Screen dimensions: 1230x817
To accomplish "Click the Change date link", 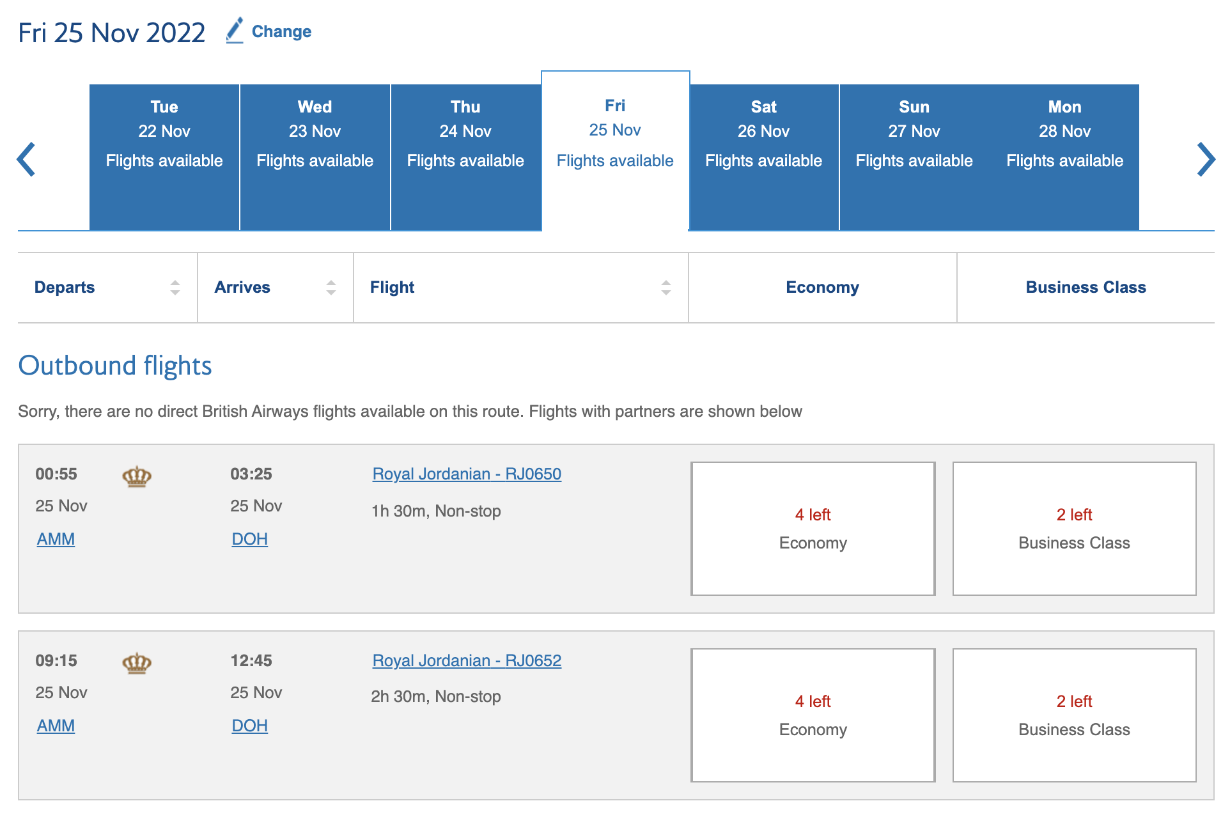I will point(281,31).
